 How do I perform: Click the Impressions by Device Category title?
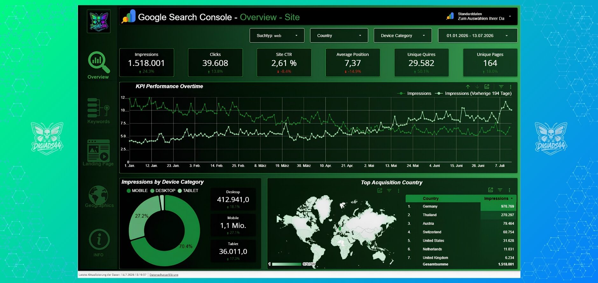coord(163,182)
